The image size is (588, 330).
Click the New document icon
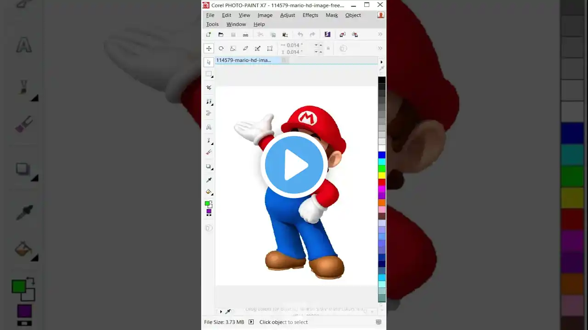(x=209, y=34)
